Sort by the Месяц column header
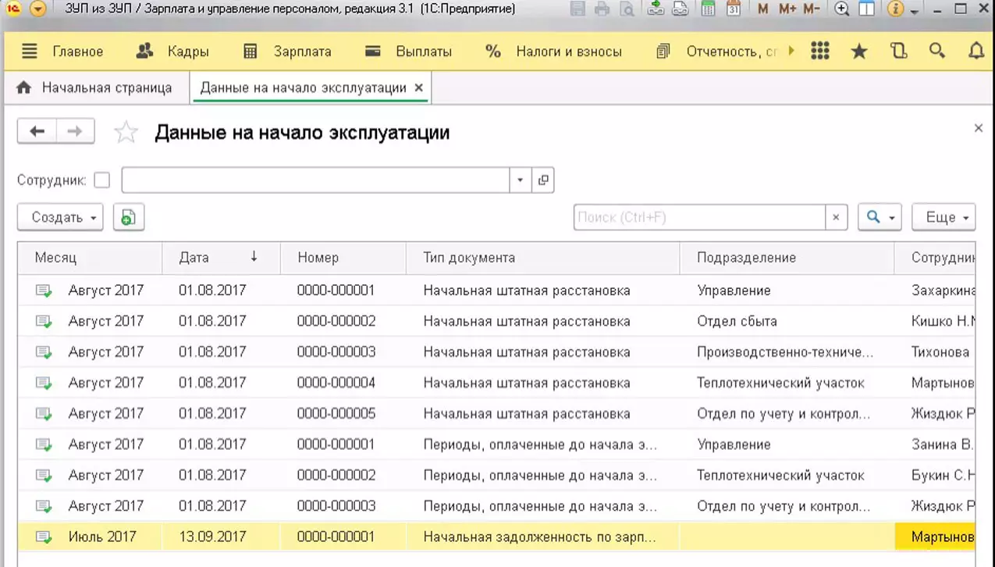Screen dimensions: 995x567 [91, 258]
